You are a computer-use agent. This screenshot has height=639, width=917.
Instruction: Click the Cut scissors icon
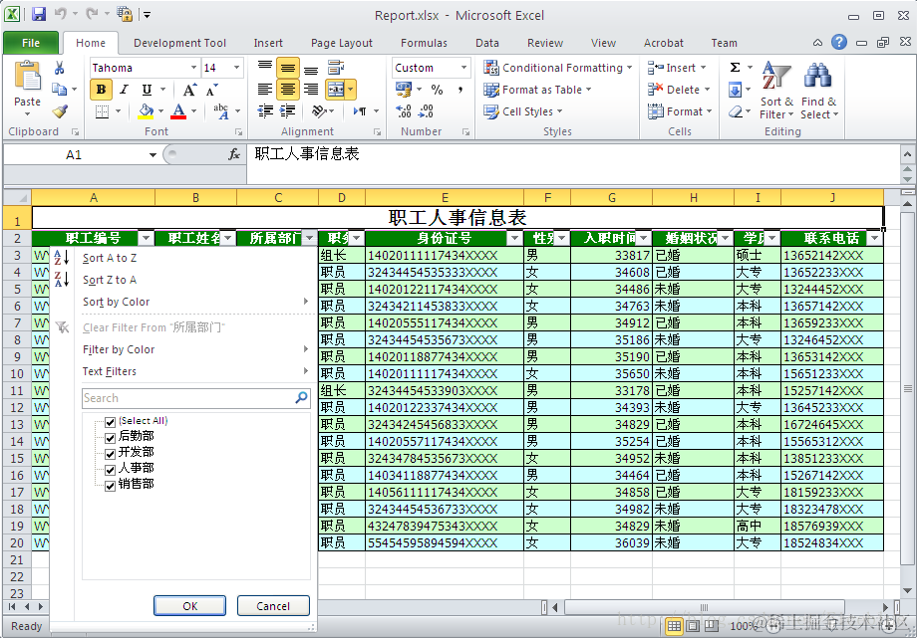[x=59, y=68]
